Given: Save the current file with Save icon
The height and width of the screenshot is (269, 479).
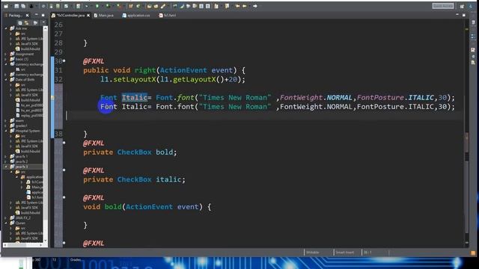Looking at the screenshot, I should pyautogui.click(x=16, y=6).
